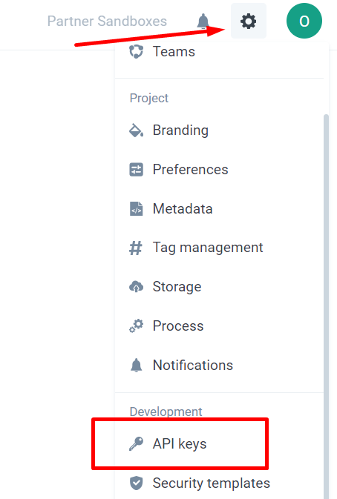Click the Process gears icon

(136, 326)
